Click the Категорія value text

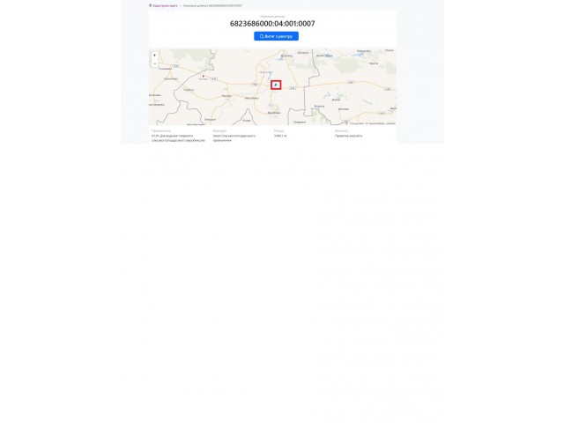[x=234, y=138]
